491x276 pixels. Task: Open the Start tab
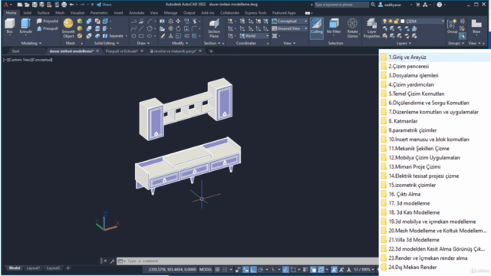15,51
